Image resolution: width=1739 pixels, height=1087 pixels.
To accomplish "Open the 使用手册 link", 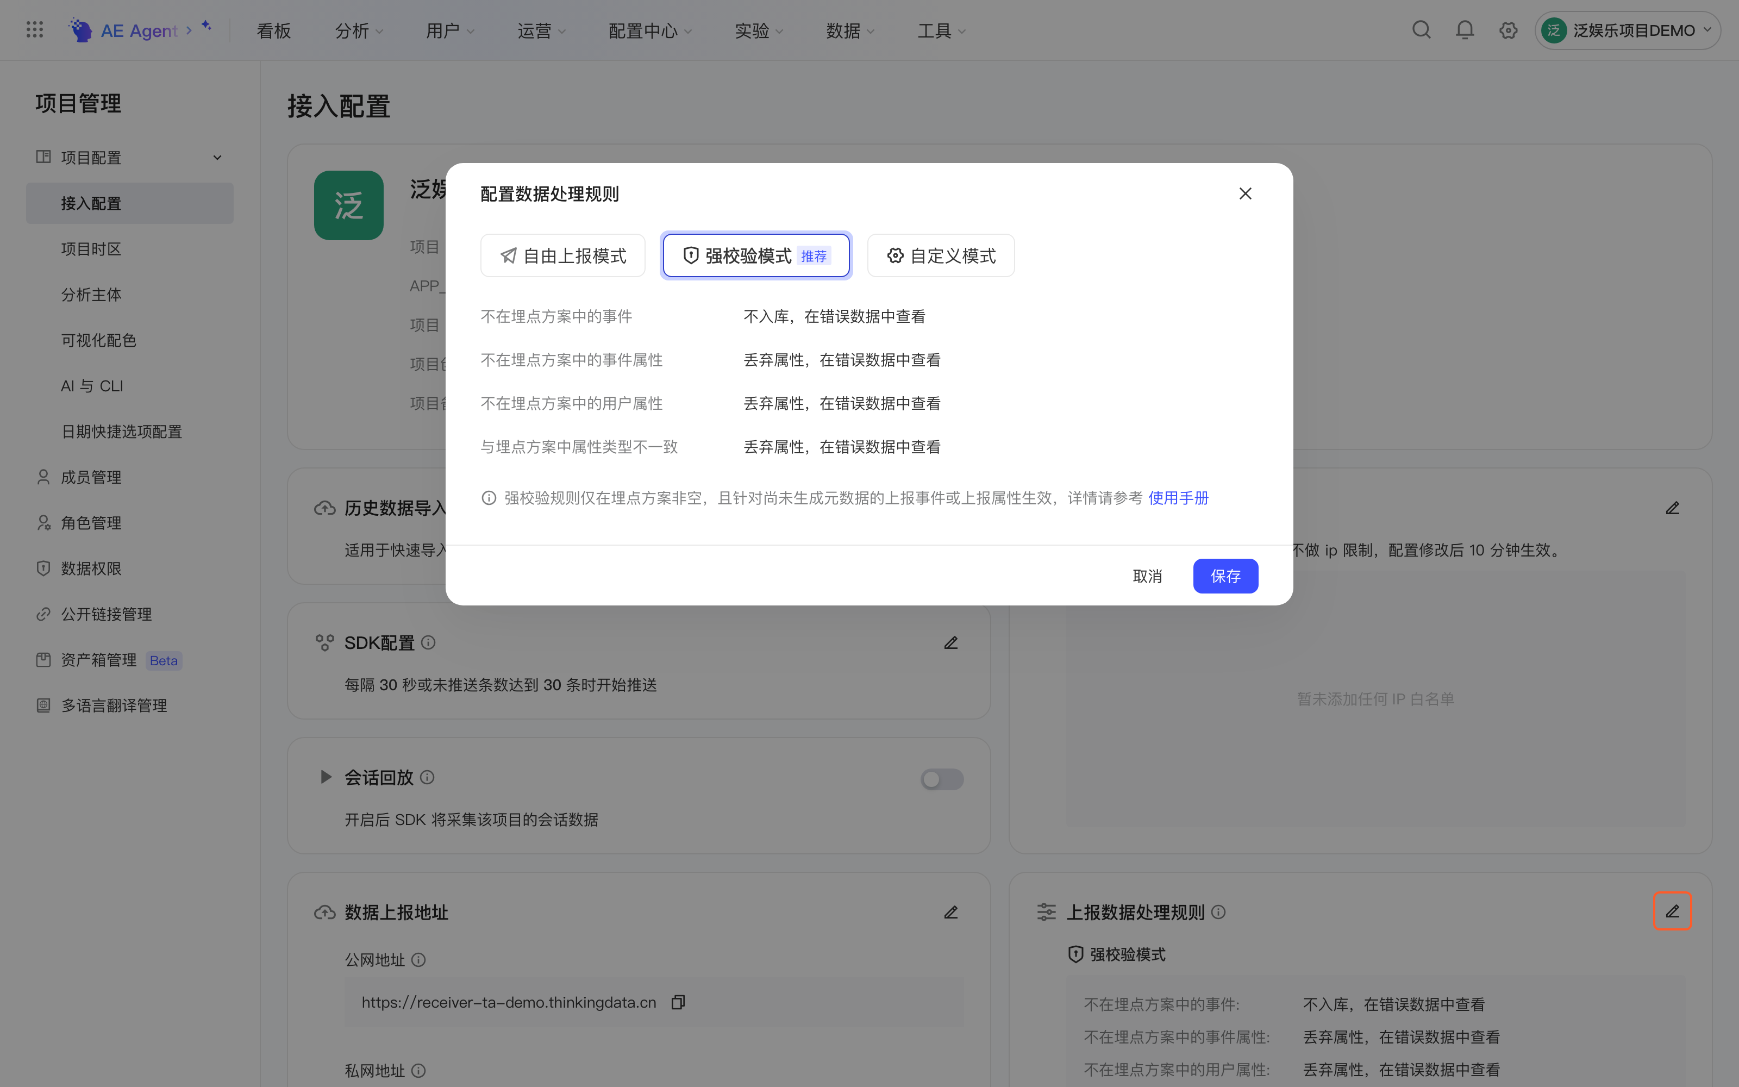I will (x=1179, y=497).
